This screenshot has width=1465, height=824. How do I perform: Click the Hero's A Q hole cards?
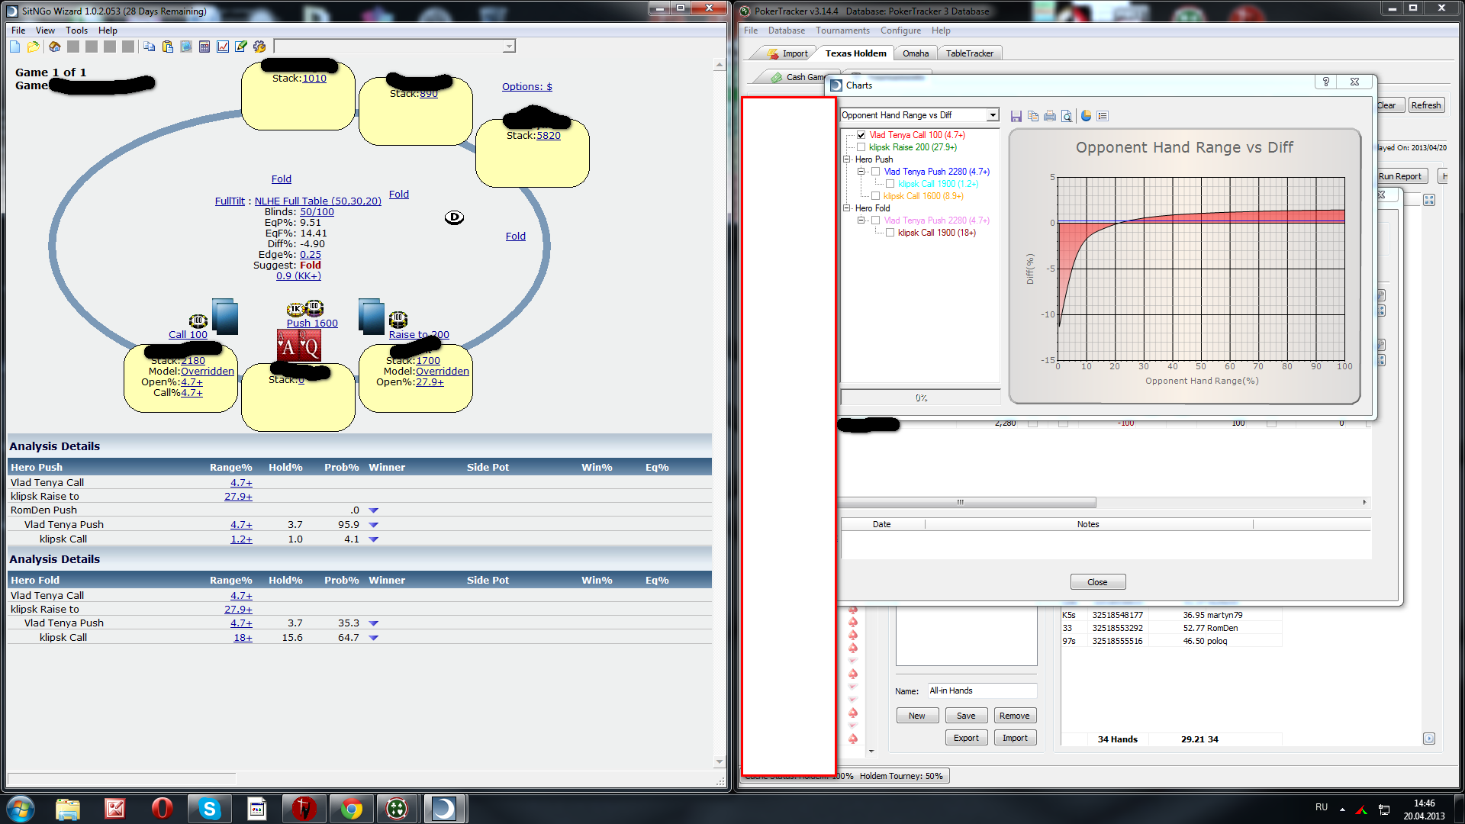pos(298,346)
